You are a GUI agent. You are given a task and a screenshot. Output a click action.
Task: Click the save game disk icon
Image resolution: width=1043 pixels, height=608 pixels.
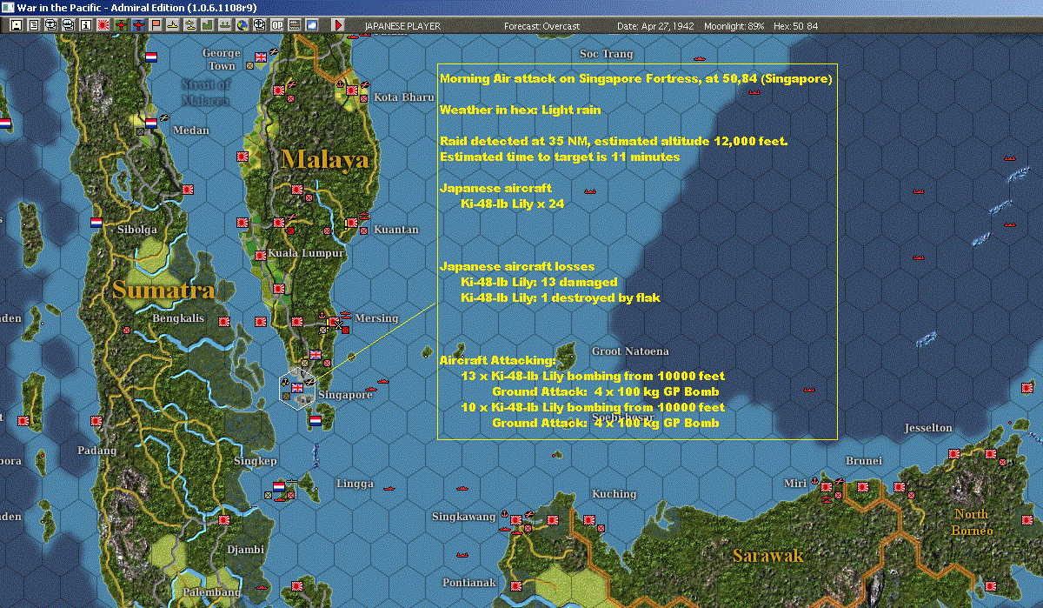(x=16, y=25)
